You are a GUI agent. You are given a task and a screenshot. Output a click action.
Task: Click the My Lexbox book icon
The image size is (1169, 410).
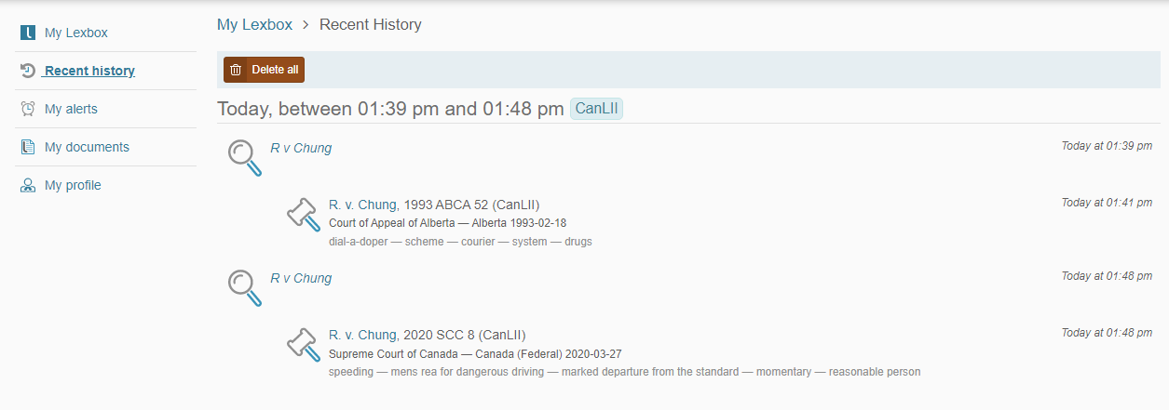point(28,33)
